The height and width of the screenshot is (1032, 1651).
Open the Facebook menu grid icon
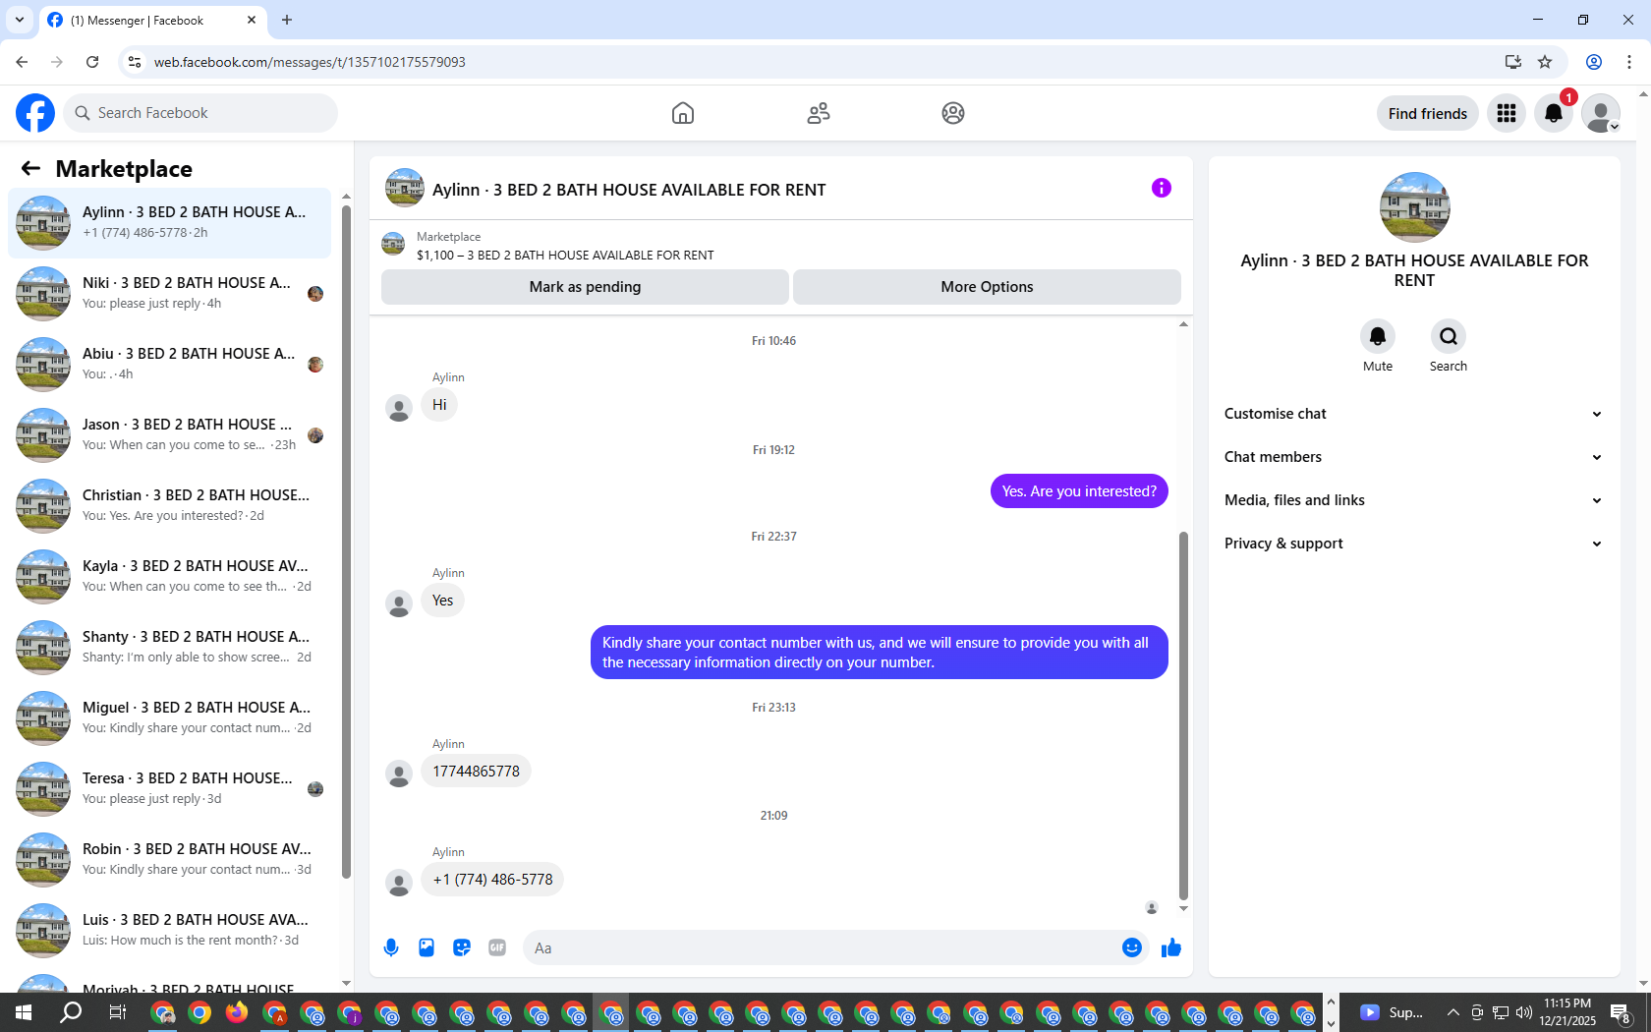pyautogui.click(x=1507, y=113)
